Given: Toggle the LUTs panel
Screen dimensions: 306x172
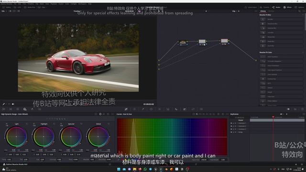Looking at the screenshot, I should click(17, 7).
